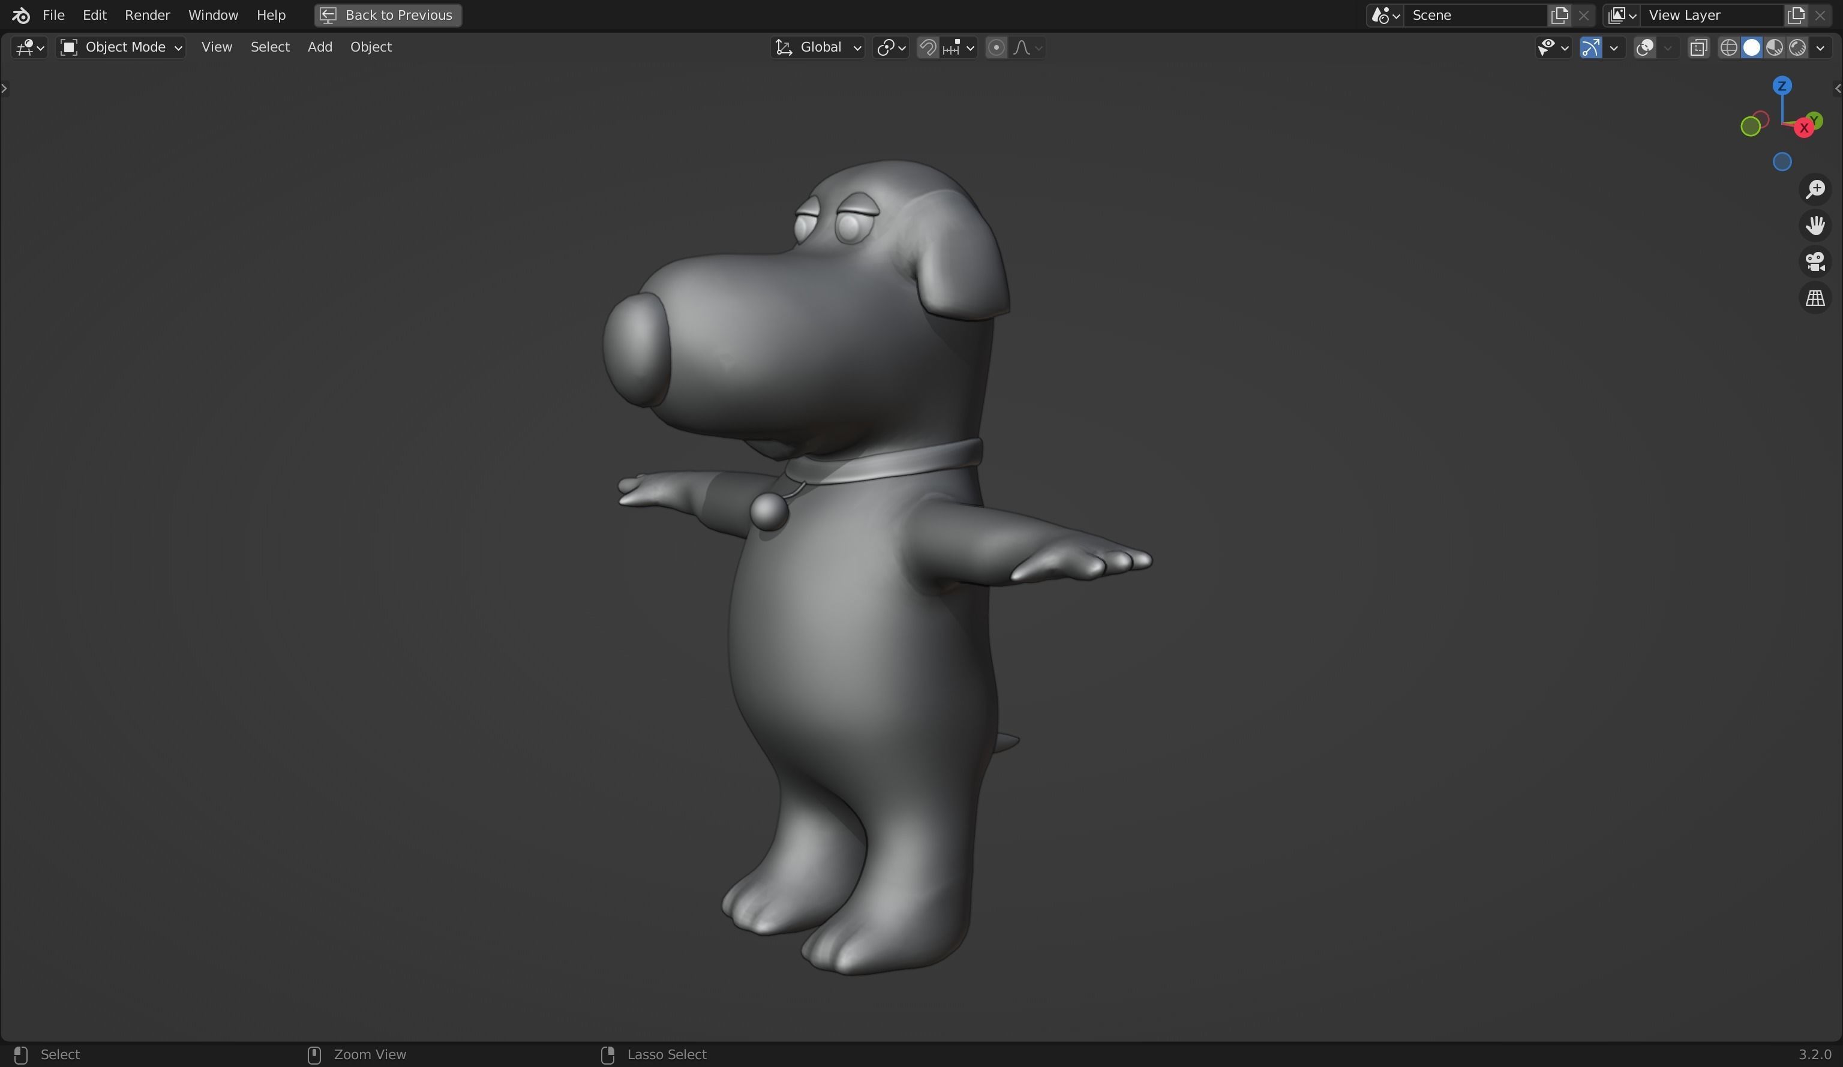Switch to rendered viewport shading

click(x=1797, y=47)
